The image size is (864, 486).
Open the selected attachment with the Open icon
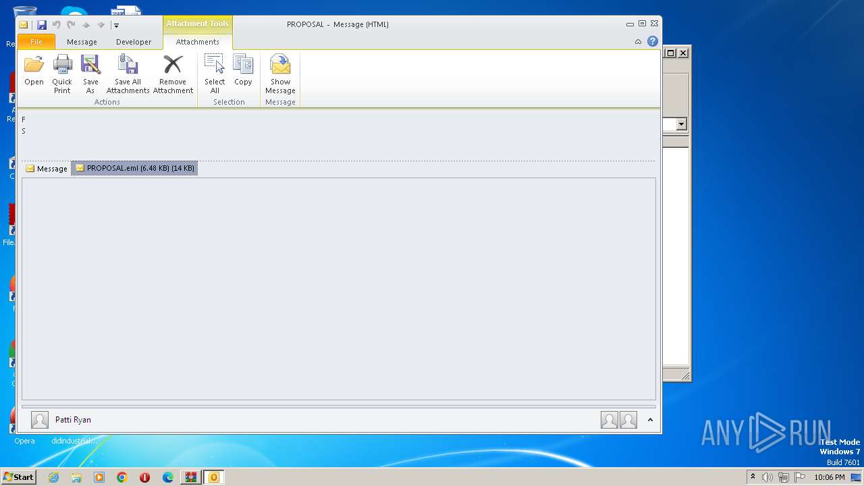coord(34,72)
